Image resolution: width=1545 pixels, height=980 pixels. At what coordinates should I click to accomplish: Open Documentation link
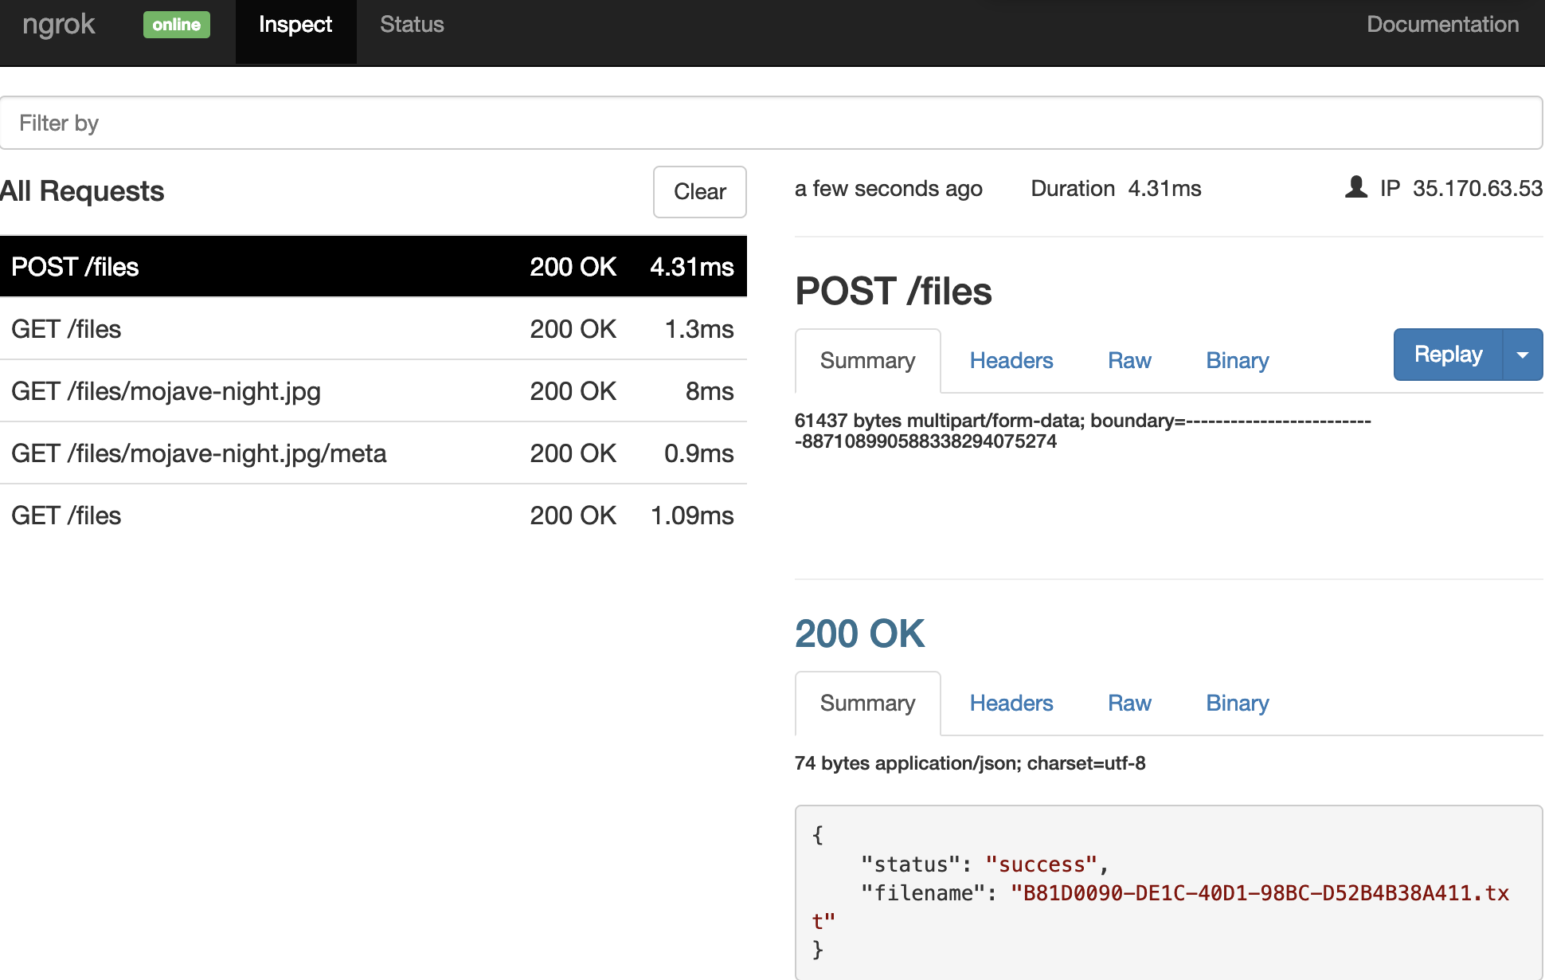[x=1442, y=25]
